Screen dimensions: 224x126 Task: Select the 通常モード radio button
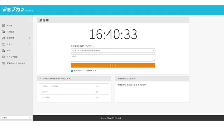tap(72, 71)
